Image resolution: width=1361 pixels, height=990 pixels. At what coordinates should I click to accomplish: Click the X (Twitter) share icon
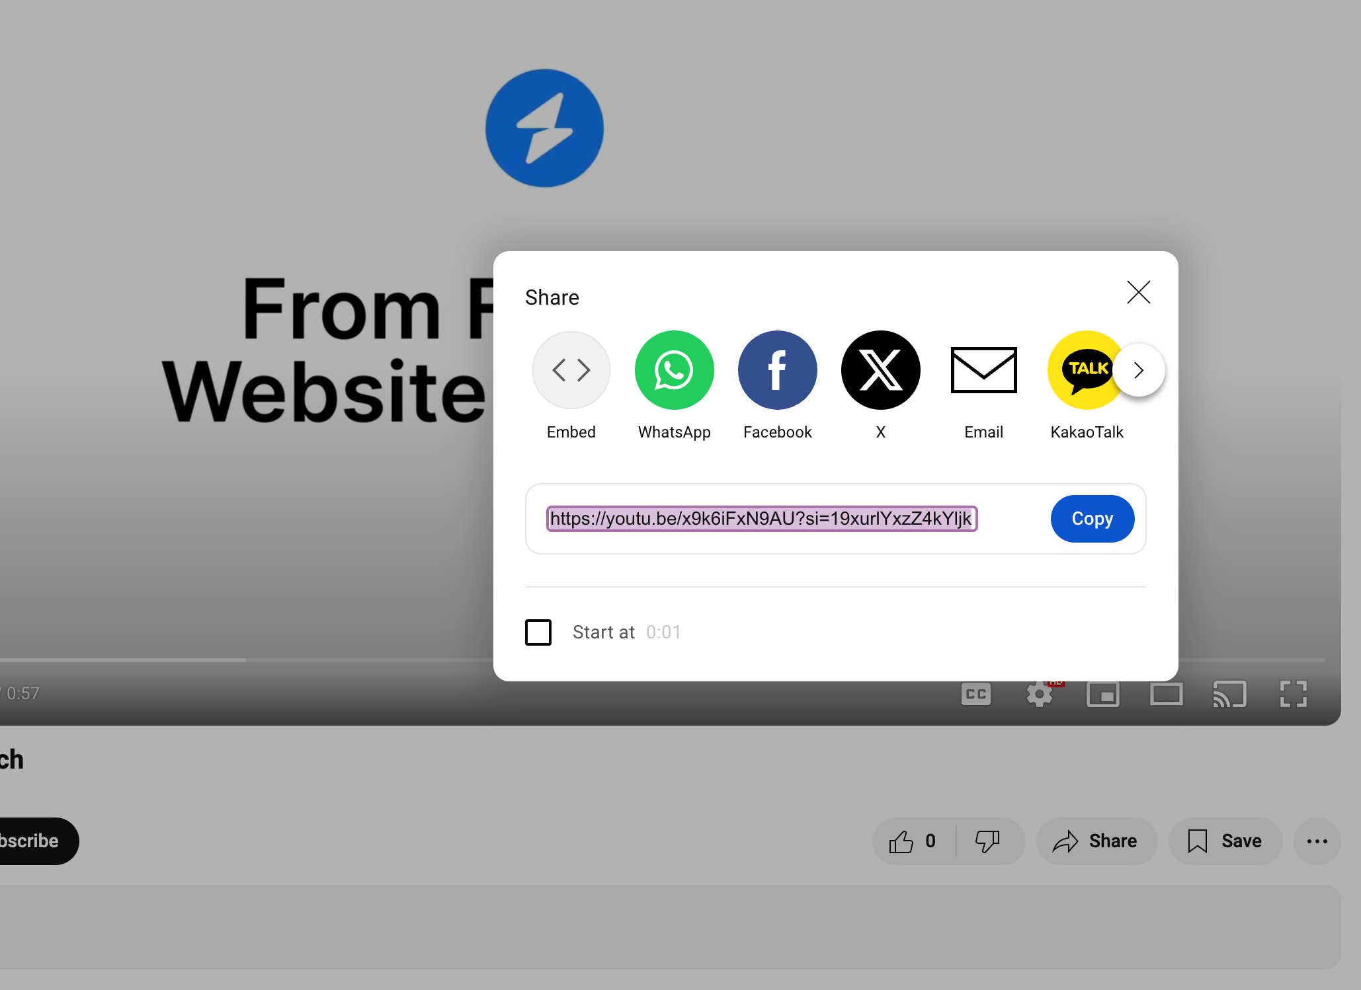pos(882,369)
